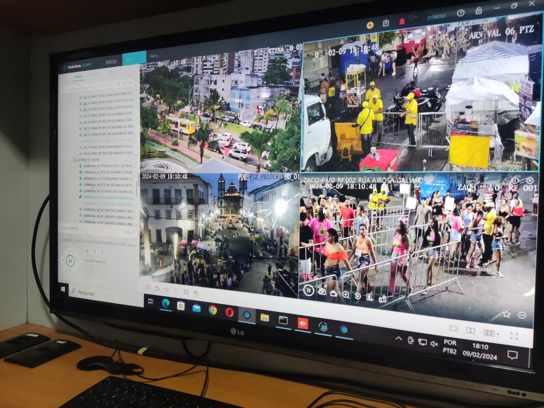Activate digital zoom magnifier on bottom-right feed
This screenshot has height=408, width=544.
(x=346, y=295)
